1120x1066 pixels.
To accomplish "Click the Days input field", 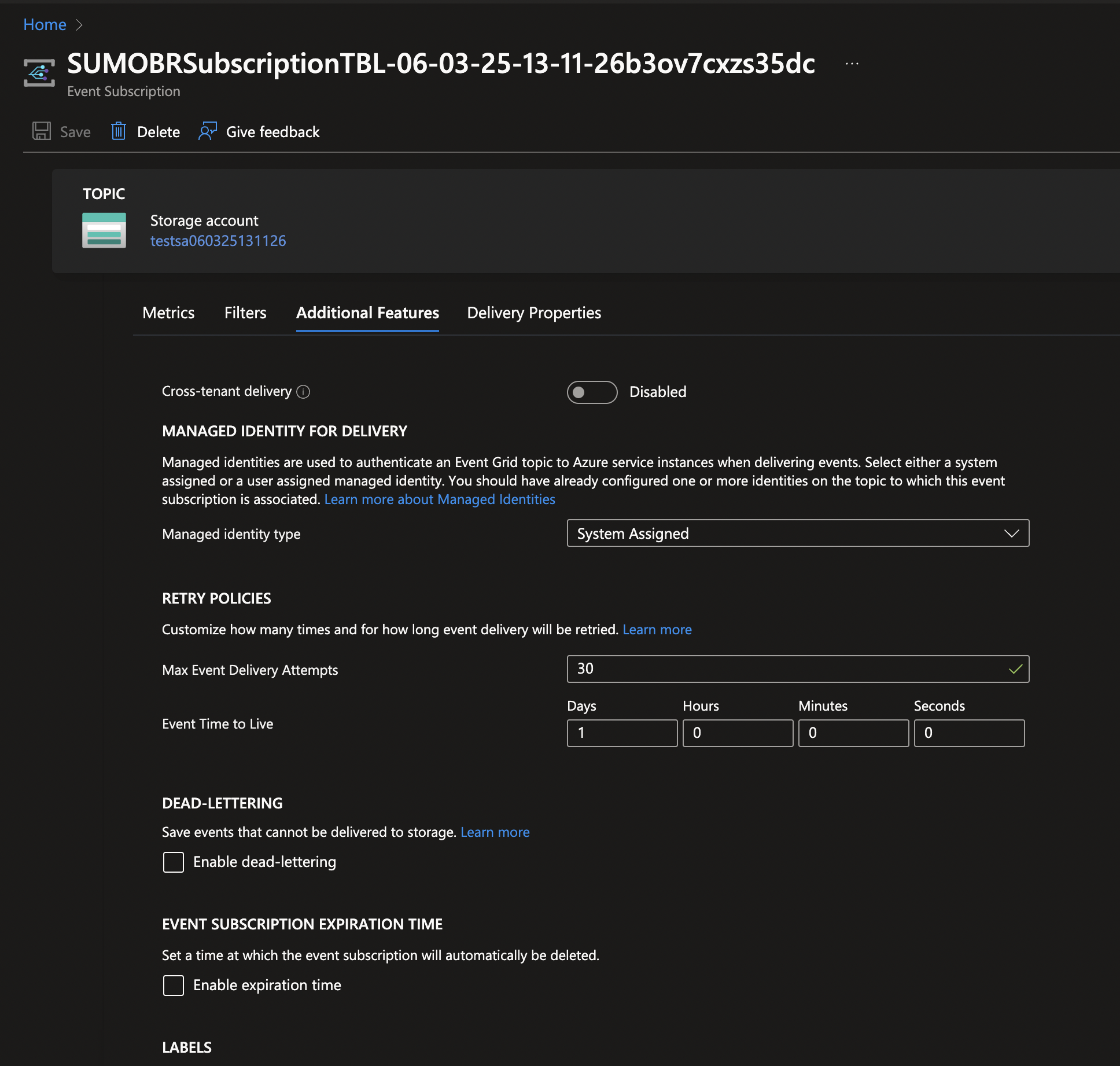I will (622, 733).
